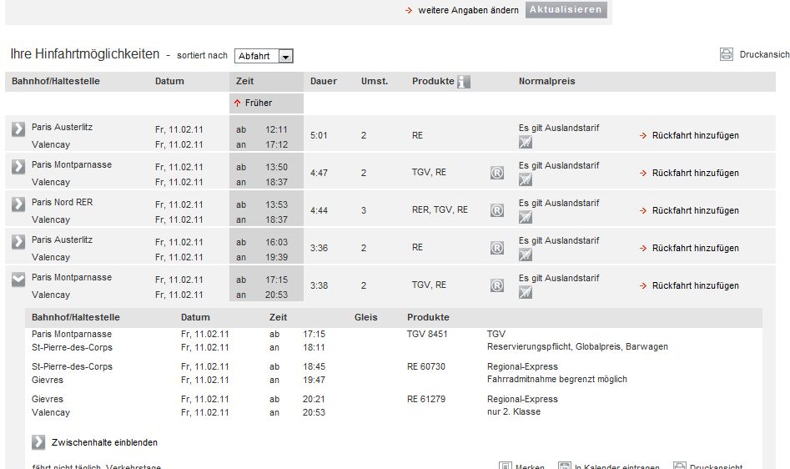Click 'Ihre Hinfahrtmöglichkeiten' heading
This screenshot has width=790, height=469.
point(84,54)
